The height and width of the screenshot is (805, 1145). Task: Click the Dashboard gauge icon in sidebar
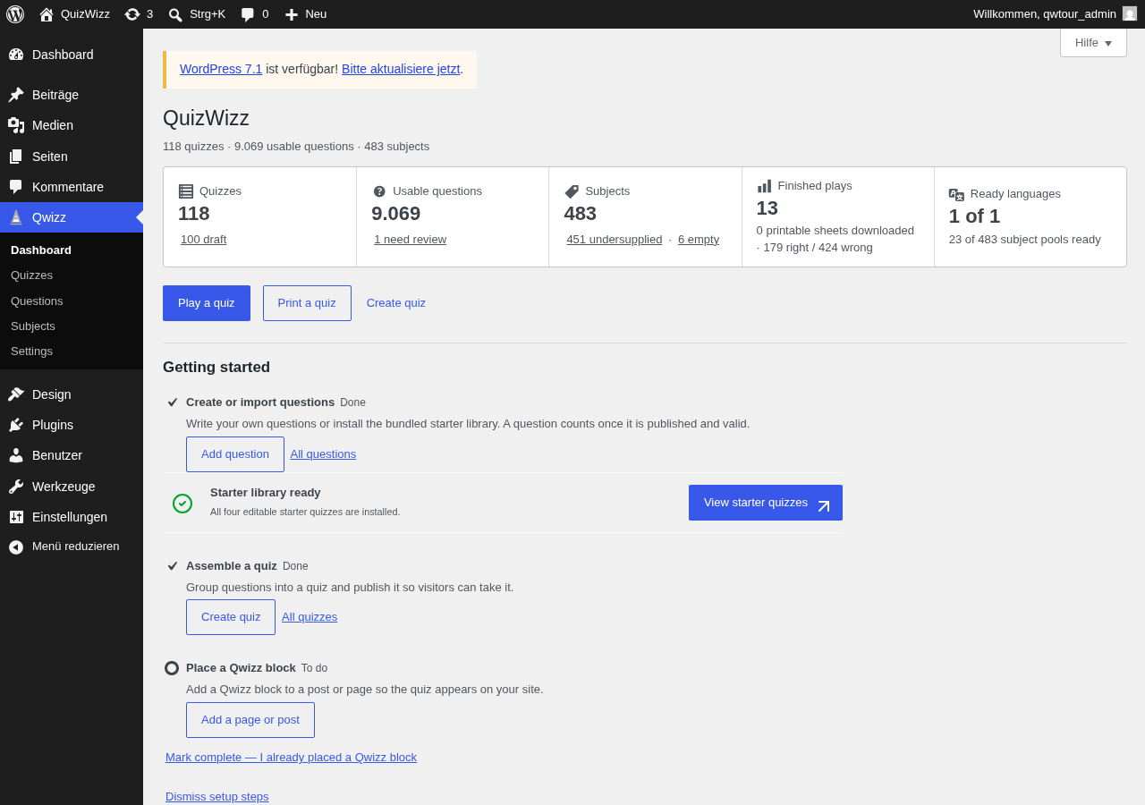point(16,55)
